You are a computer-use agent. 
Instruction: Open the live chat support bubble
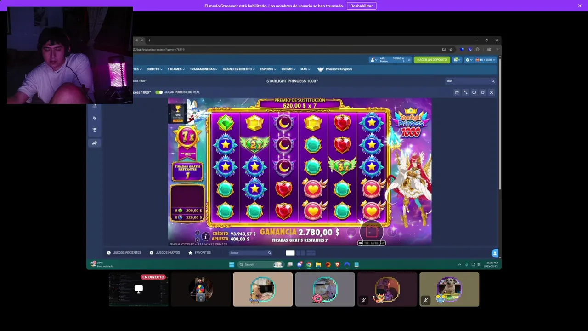click(495, 254)
